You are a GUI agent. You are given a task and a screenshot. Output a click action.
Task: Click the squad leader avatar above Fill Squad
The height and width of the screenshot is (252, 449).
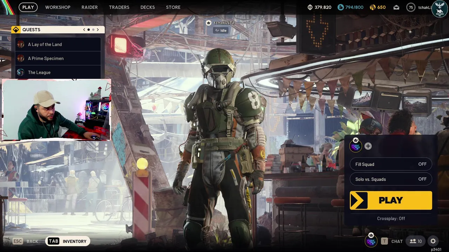356,146
